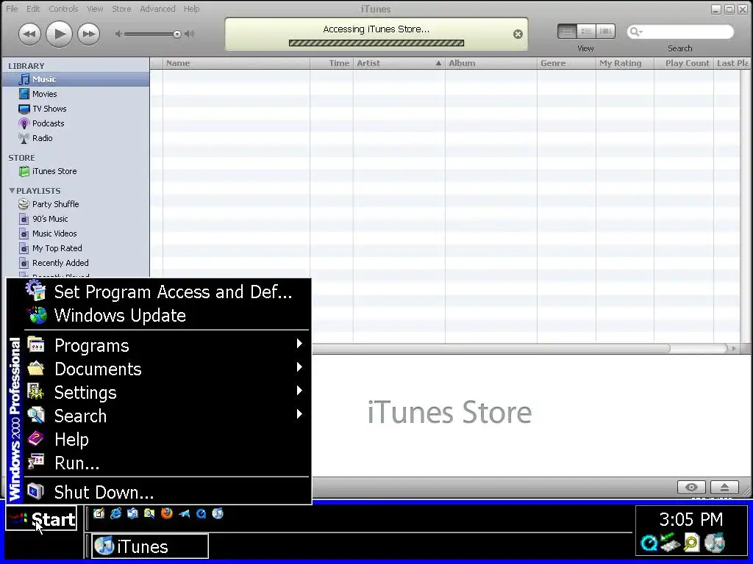Open the Run... dialog
753x564 pixels.
168,463
